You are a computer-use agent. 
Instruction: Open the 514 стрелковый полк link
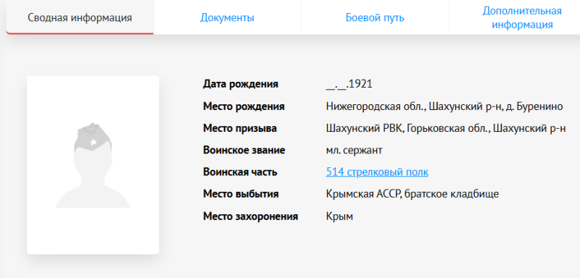point(377,172)
